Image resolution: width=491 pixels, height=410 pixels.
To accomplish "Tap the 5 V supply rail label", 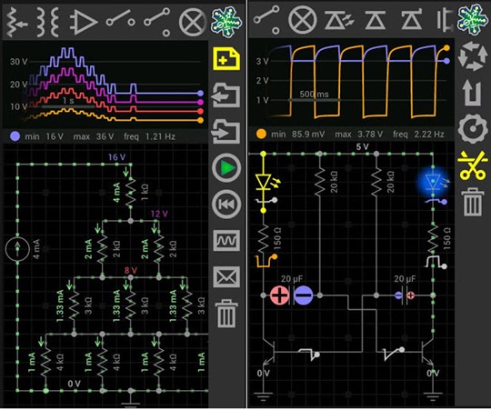I will pos(362,146).
